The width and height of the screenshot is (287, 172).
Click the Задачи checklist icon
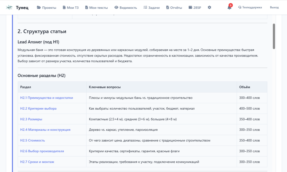pos(145,8)
